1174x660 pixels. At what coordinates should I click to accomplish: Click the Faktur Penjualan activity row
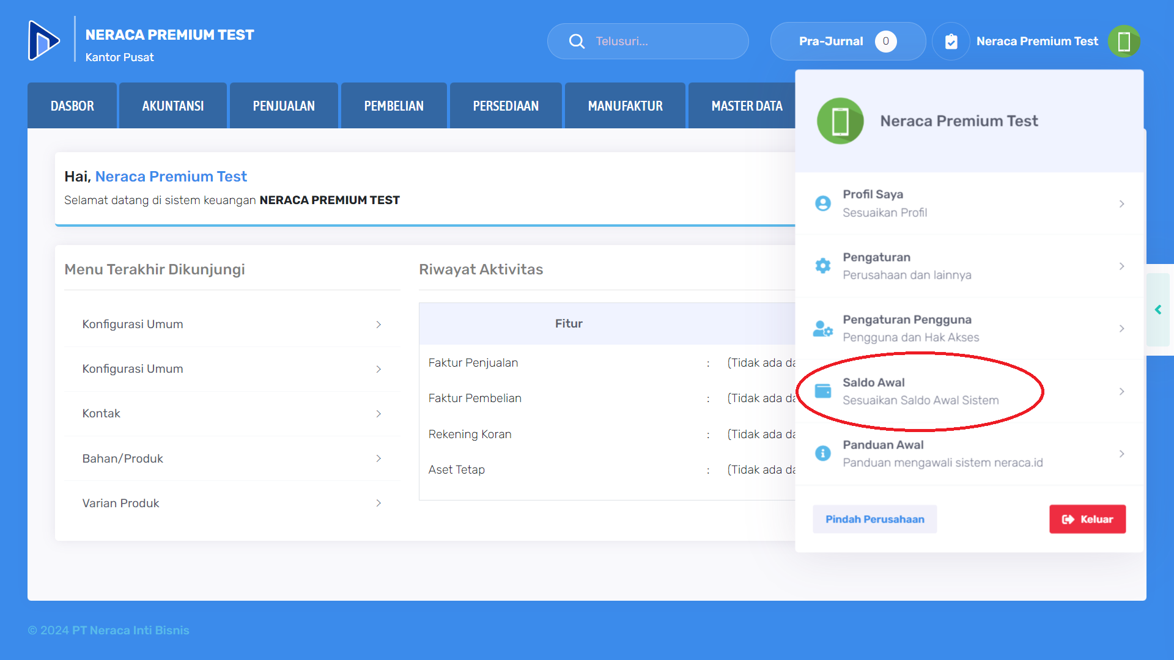[x=607, y=362]
